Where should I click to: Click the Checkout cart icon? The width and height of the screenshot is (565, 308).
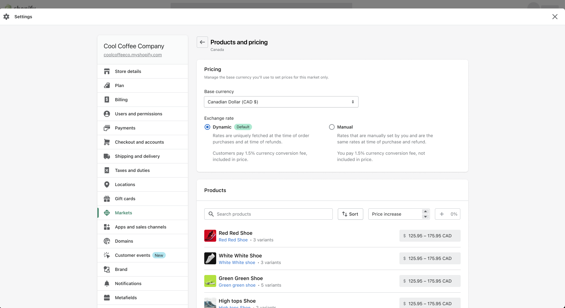point(107,142)
